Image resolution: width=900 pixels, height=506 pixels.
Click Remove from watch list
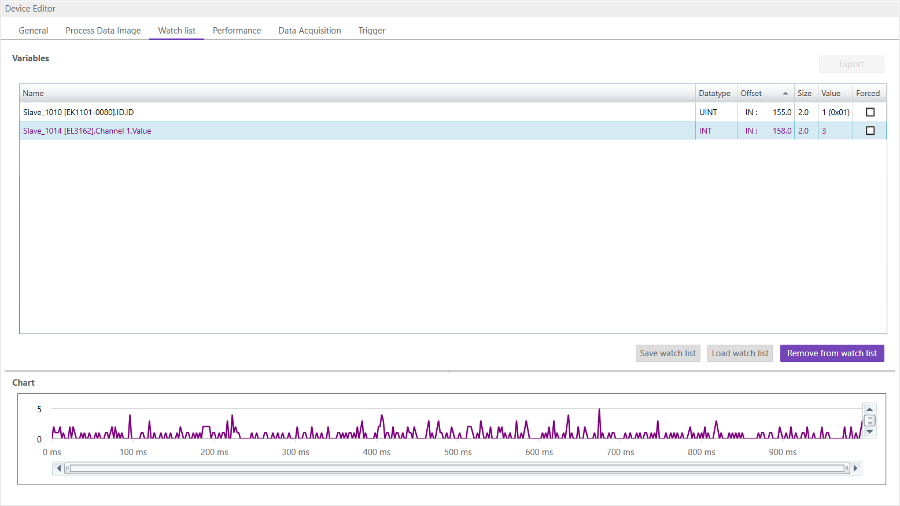[832, 353]
